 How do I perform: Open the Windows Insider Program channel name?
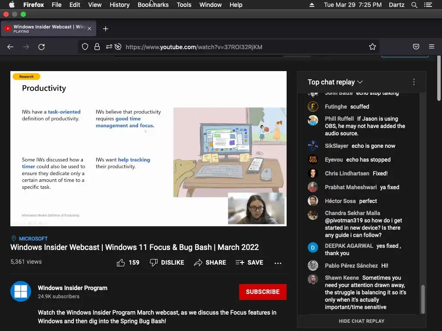(x=73, y=288)
